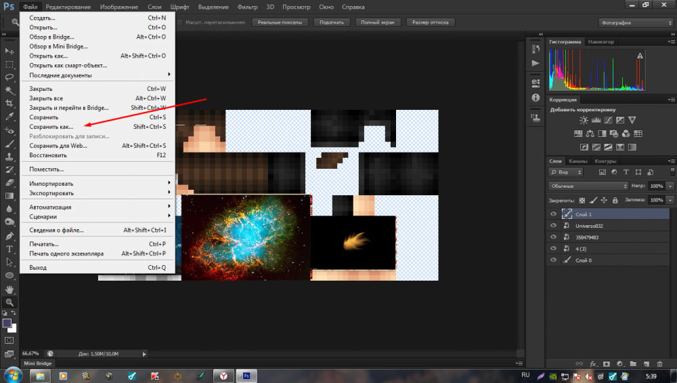Select the Crop tool
Screen dimensions: 677x383
point(9,103)
